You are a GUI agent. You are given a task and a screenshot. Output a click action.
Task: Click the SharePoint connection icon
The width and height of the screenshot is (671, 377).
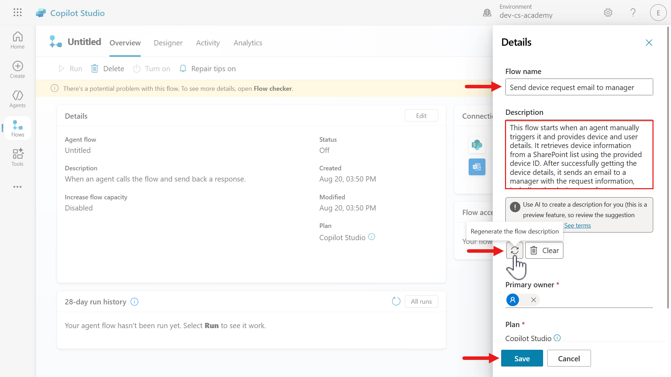click(477, 145)
